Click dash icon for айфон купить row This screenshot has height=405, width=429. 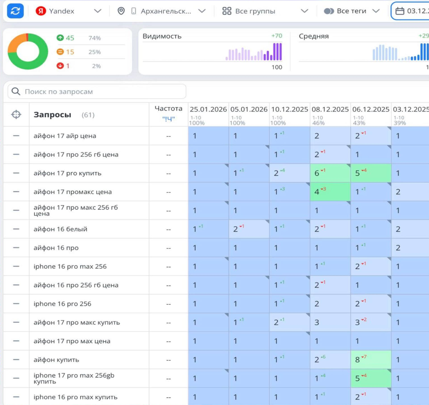pos(16,360)
